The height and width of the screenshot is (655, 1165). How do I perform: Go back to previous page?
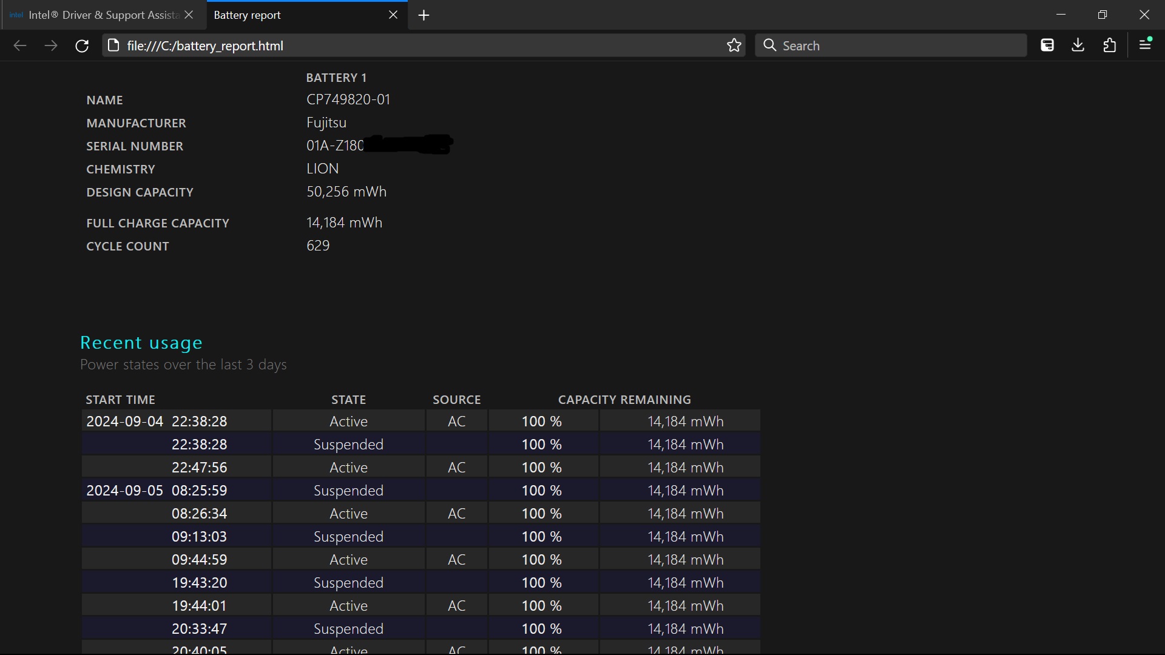tap(20, 45)
